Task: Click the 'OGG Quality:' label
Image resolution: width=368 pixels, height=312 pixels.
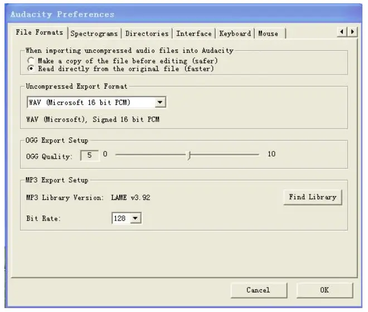Action: click(x=49, y=157)
